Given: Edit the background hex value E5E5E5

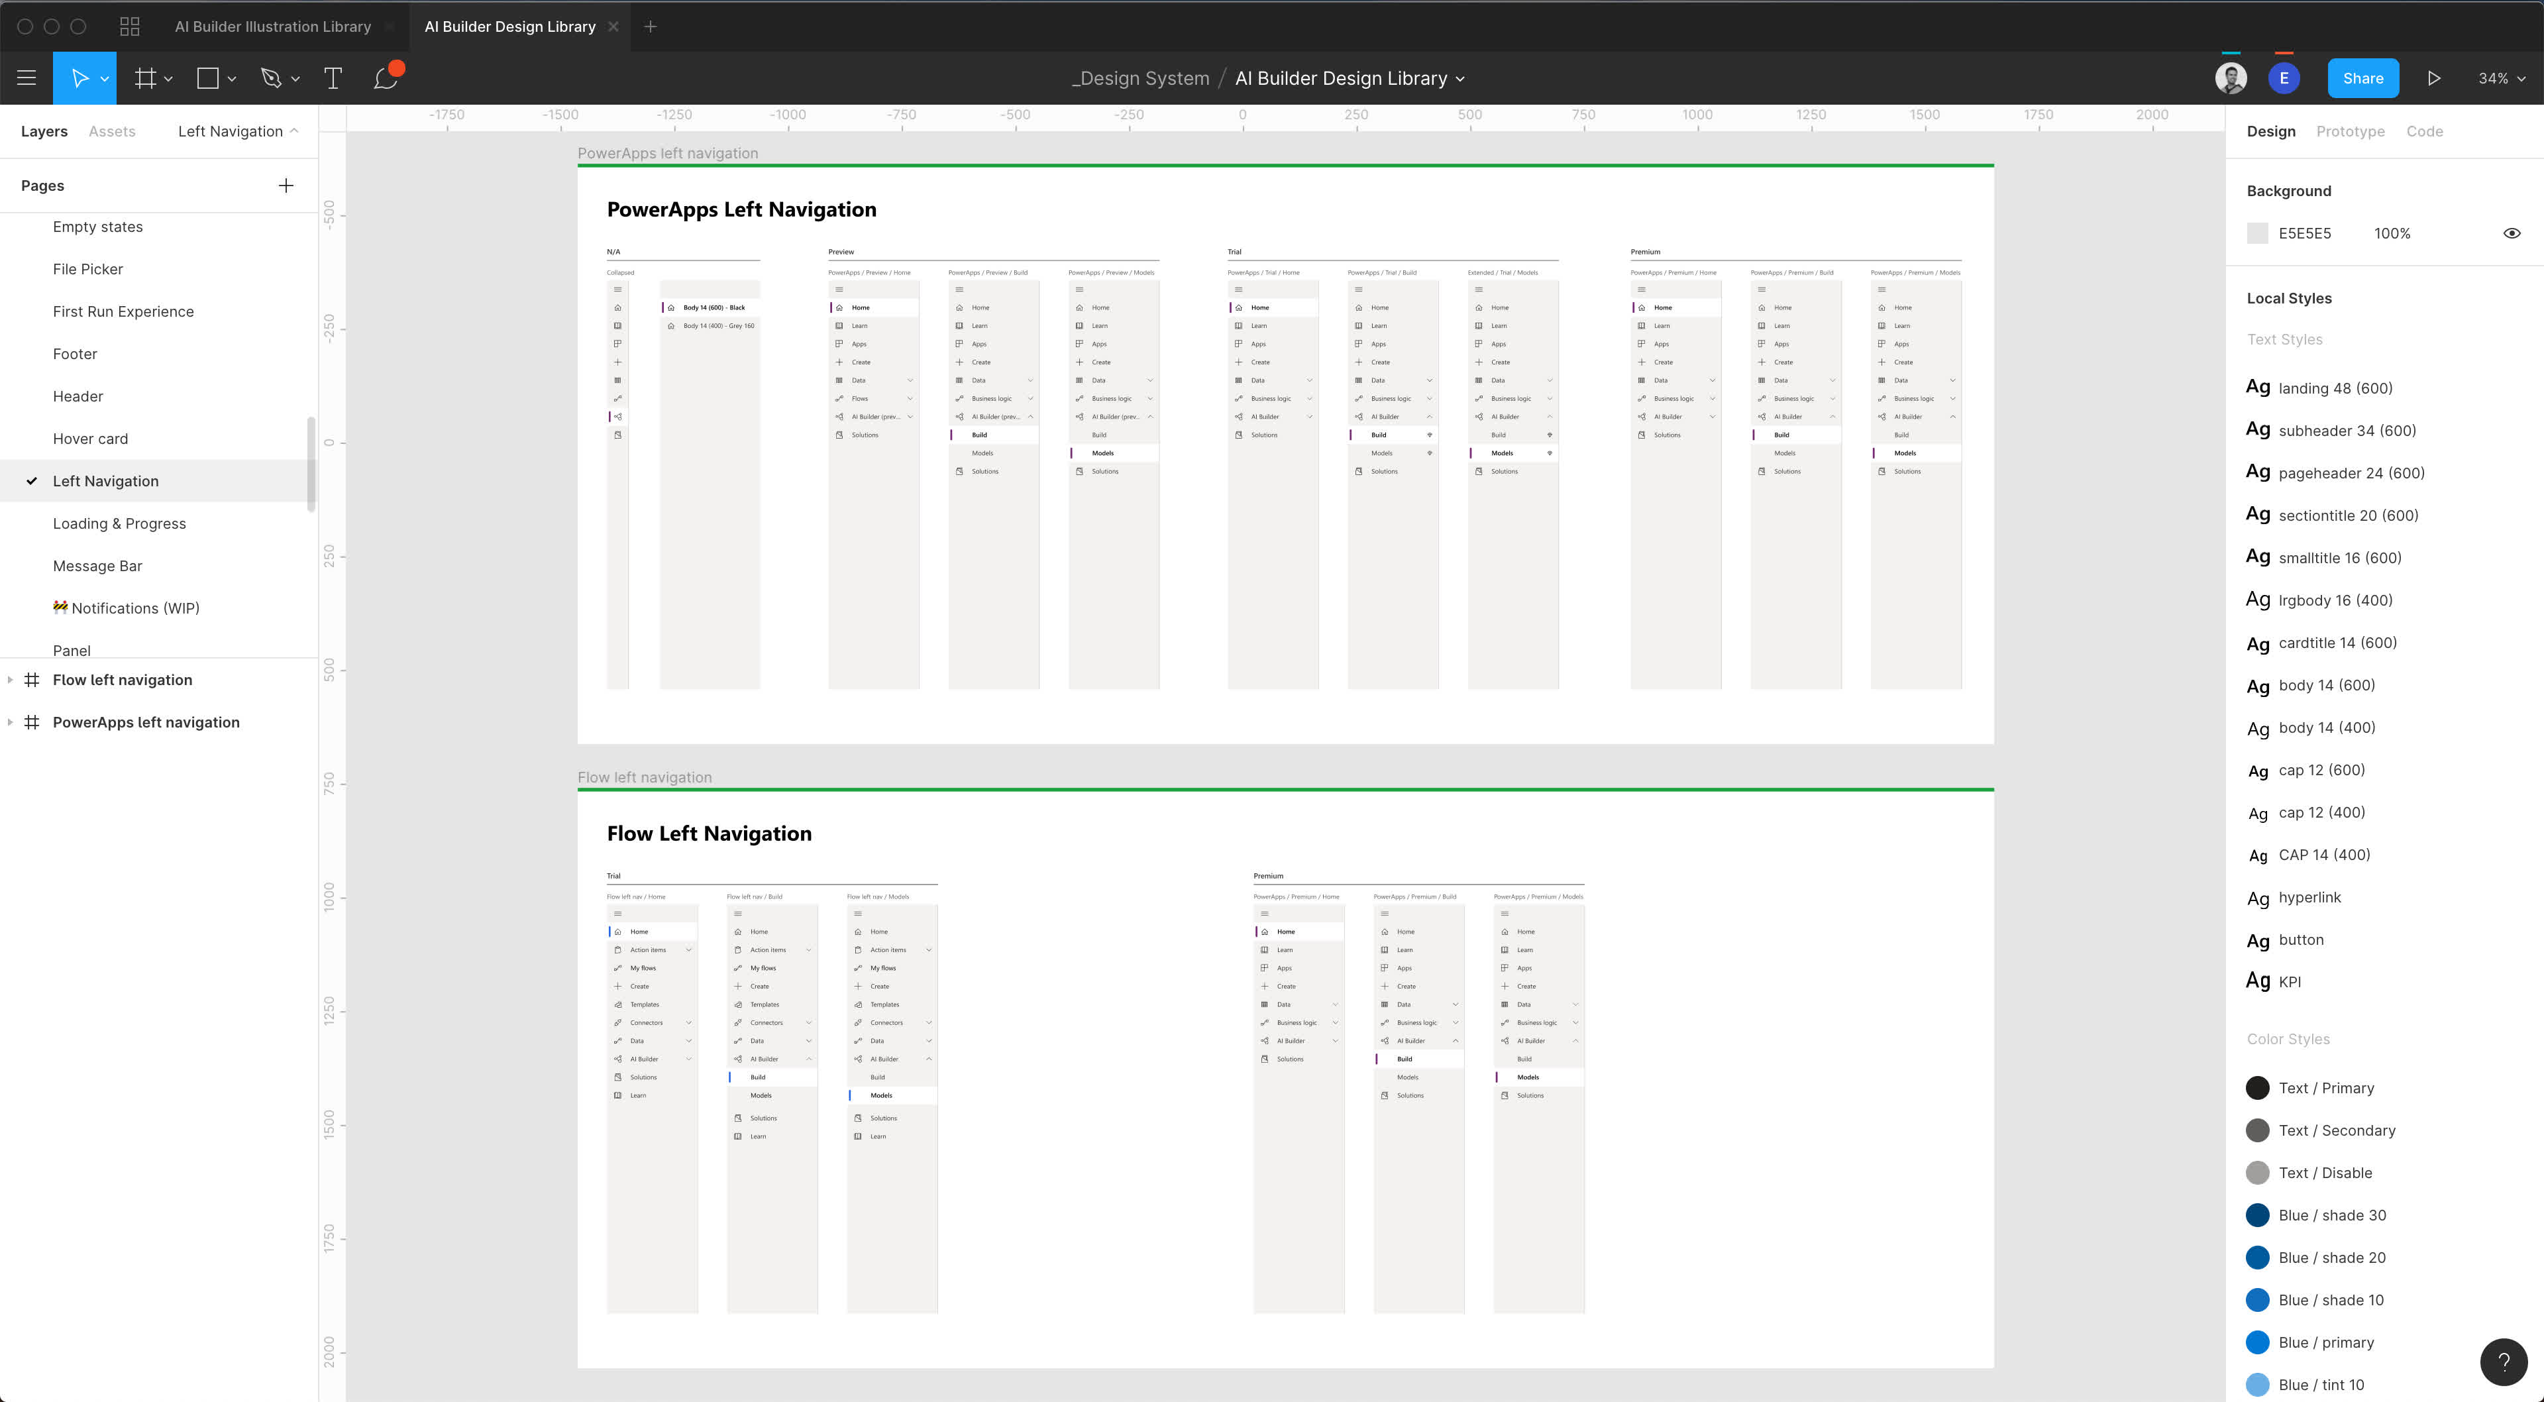Looking at the screenshot, I should pyautogui.click(x=2305, y=233).
